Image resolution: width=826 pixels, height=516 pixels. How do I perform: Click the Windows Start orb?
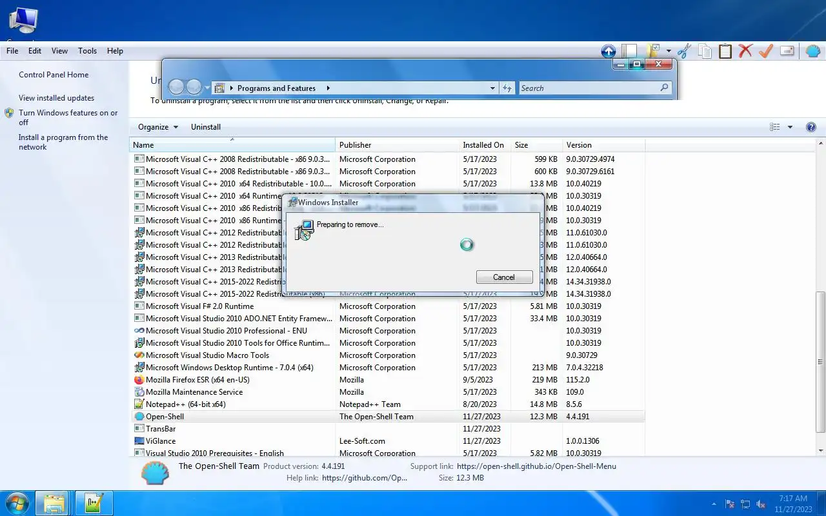point(17,503)
